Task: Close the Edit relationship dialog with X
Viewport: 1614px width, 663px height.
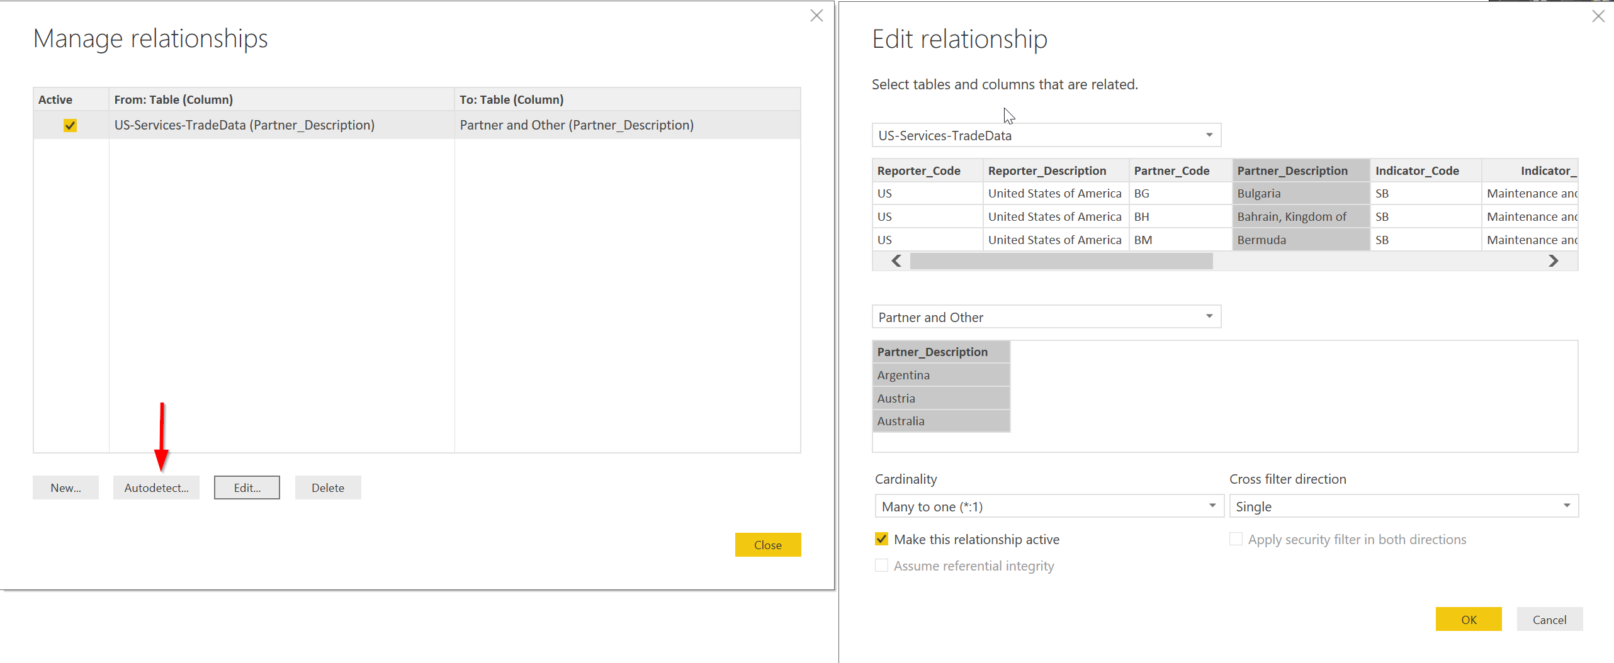Action: (x=1598, y=16)
